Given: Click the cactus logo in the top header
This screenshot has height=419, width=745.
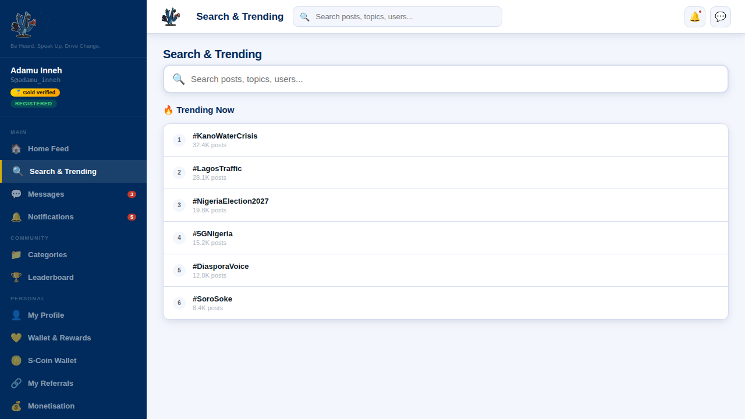Looking at the screenshot, I should (x=171, y=16).
